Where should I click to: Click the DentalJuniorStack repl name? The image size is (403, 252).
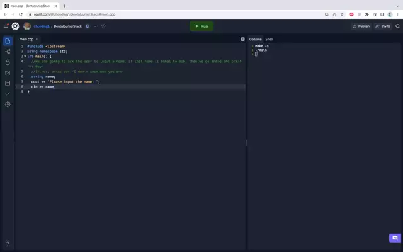click(x=67, y=26)
